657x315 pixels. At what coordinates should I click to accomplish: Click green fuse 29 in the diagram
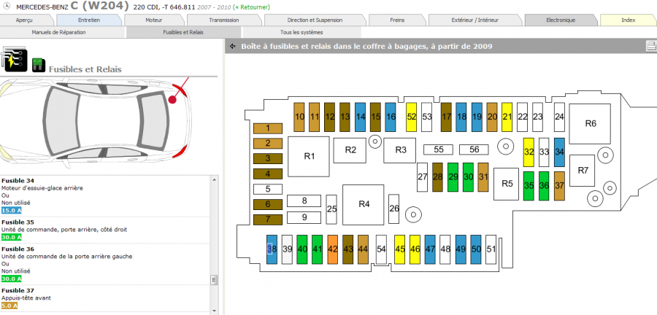coord(453,177)
